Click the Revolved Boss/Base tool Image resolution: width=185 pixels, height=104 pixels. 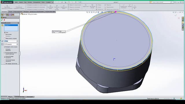19,7
